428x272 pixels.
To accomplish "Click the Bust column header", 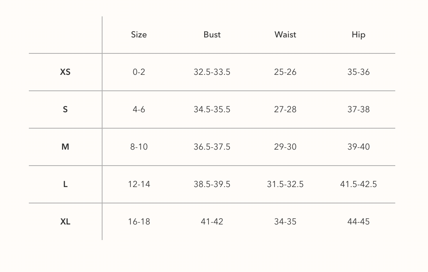I will pyautogui.click(x=212, y=35).
